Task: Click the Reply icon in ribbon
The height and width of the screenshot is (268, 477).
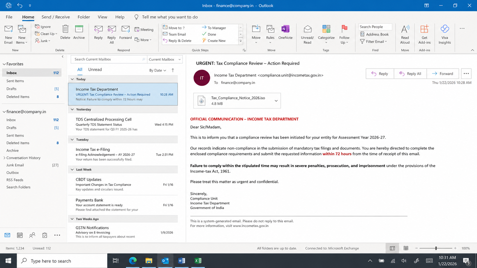Action: 98,29
